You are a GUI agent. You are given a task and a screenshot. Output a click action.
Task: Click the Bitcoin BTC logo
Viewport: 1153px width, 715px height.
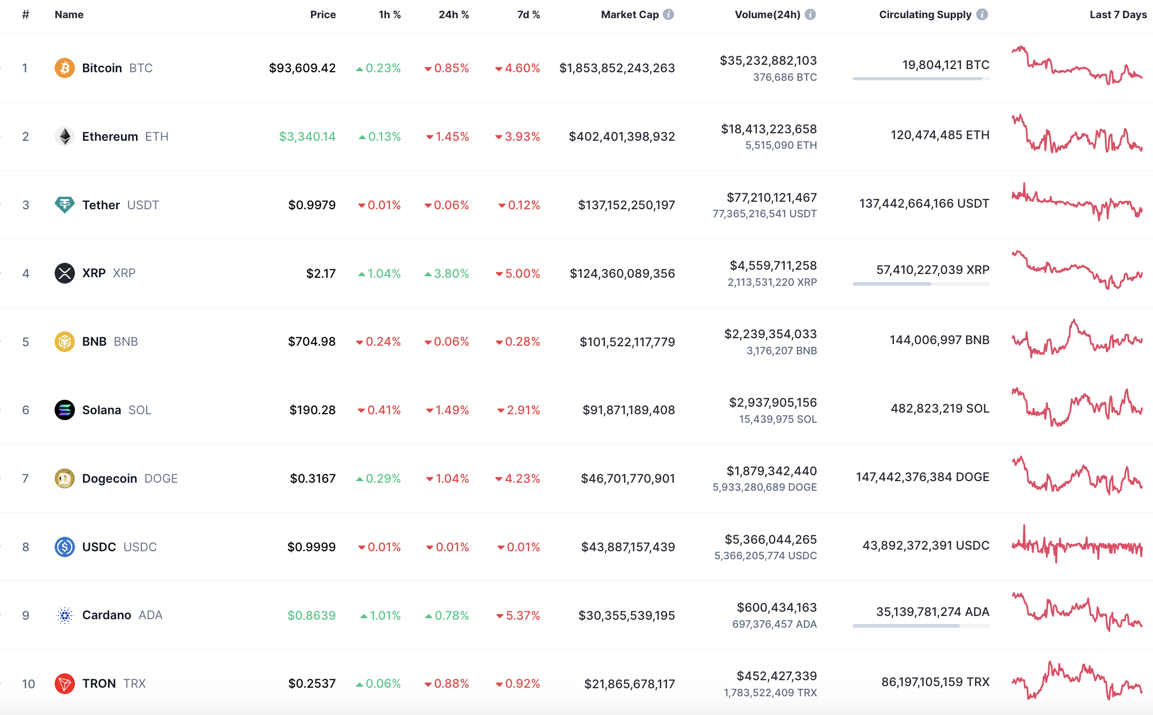pos(64,68)
